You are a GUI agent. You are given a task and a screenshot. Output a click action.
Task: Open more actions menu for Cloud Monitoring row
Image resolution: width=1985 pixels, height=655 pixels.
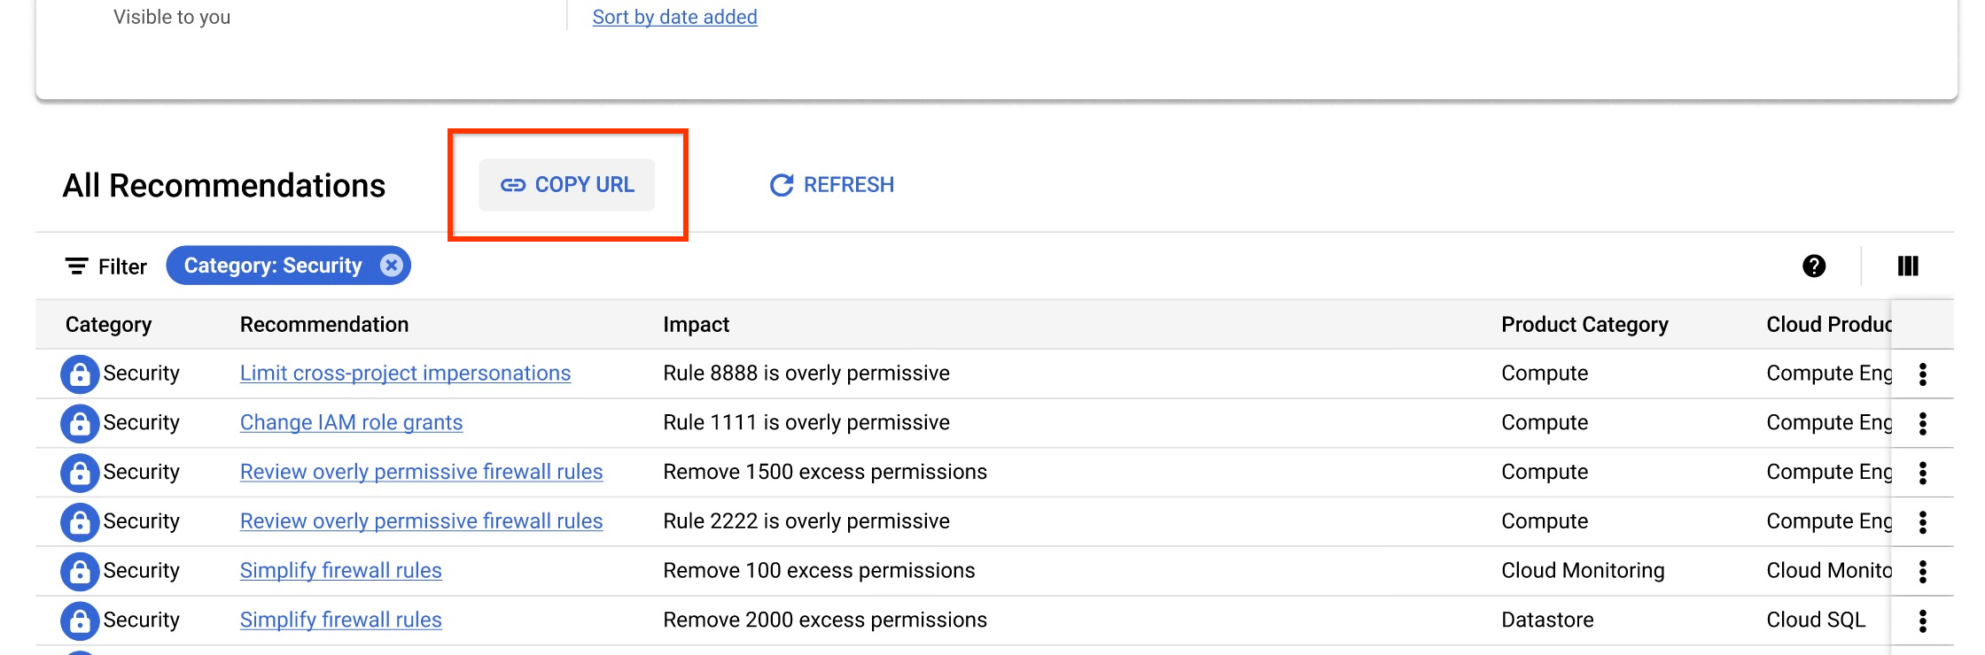click(1923, 572)
